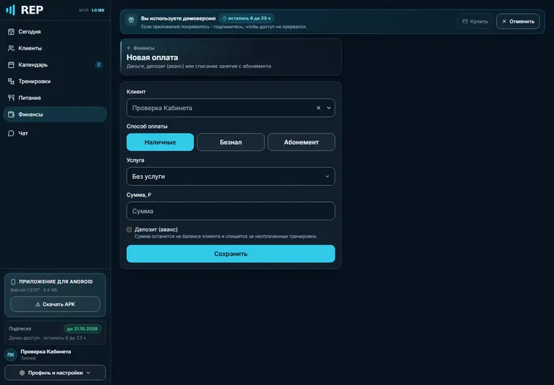This screenshot has width=554, height=385.
Task: Click the Проверка Кабинета user name
Action: tap(46, 351)
